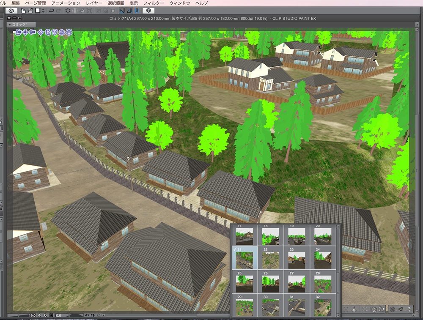Open the 編集 (Edit) menu
Image resolution: width=423 pixels, height=320 pixels.
coord(16,3)
